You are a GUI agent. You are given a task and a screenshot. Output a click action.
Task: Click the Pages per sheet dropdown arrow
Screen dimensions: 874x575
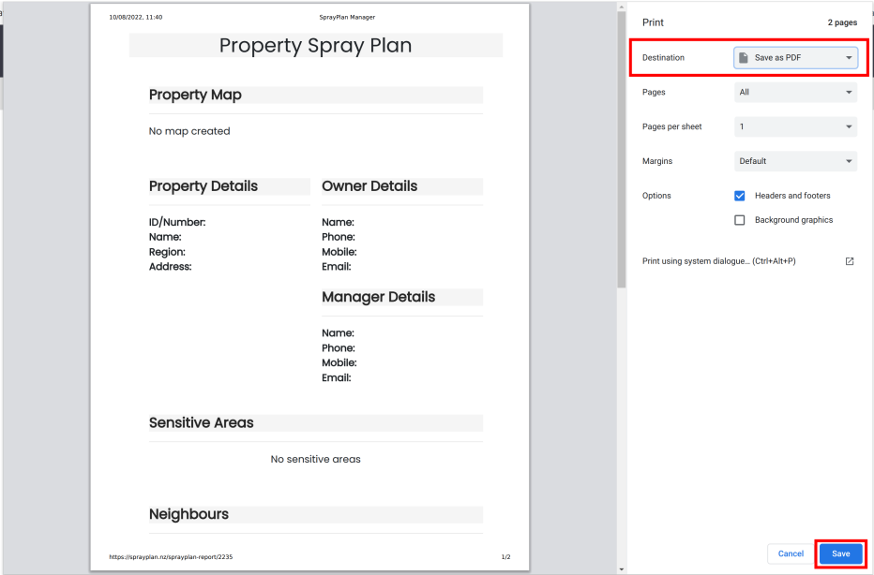(850, 126)
